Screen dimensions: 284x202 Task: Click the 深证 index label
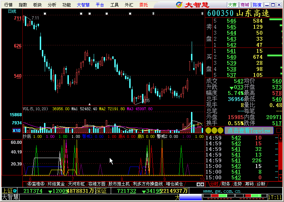tap(100, 191)
